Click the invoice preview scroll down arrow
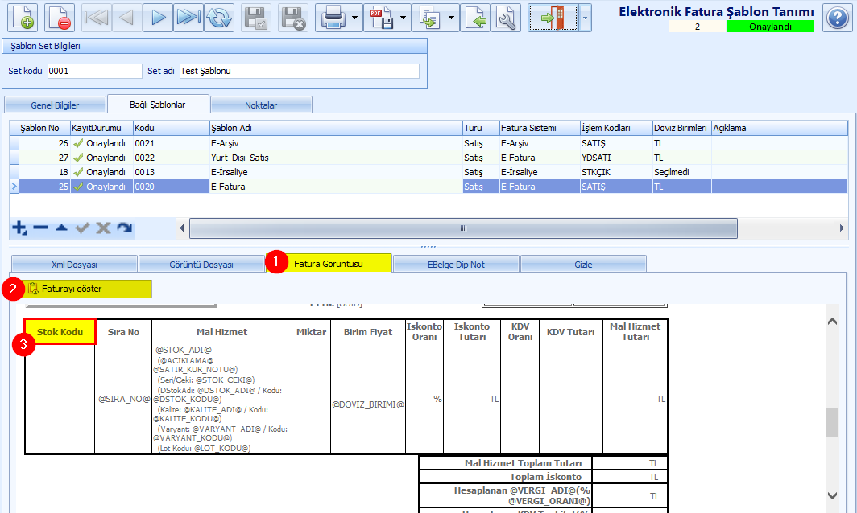This screenshot has height=513, width=857. tap(832, 495)
